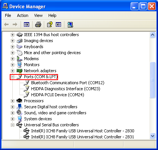Expand the Monitors node
The height and width of the screenshot is (150, 158).
[12, 65]
